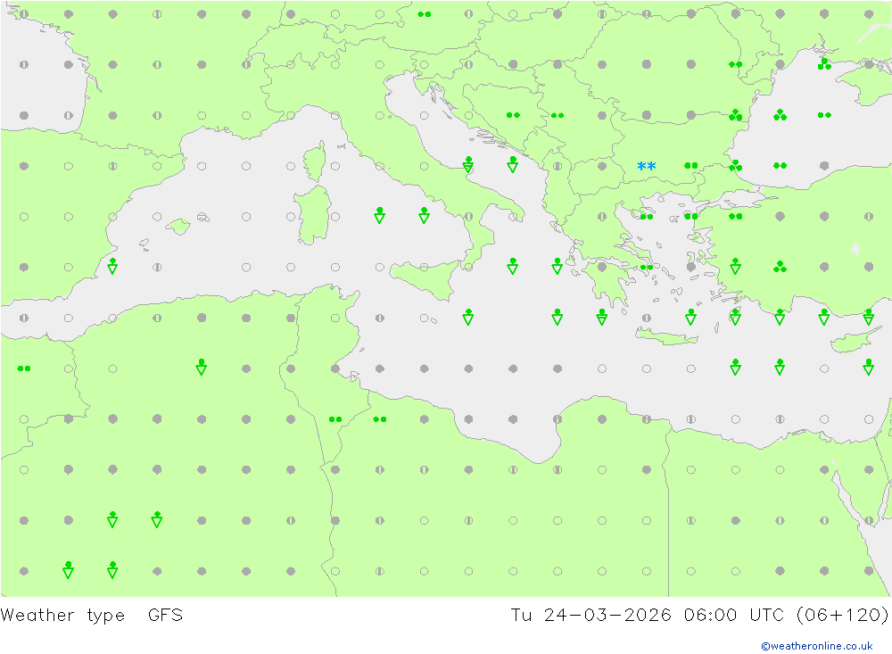Viewport: 892px width, 654px height.
Task: Click the island of Sicily
Action: click(425, 279)
